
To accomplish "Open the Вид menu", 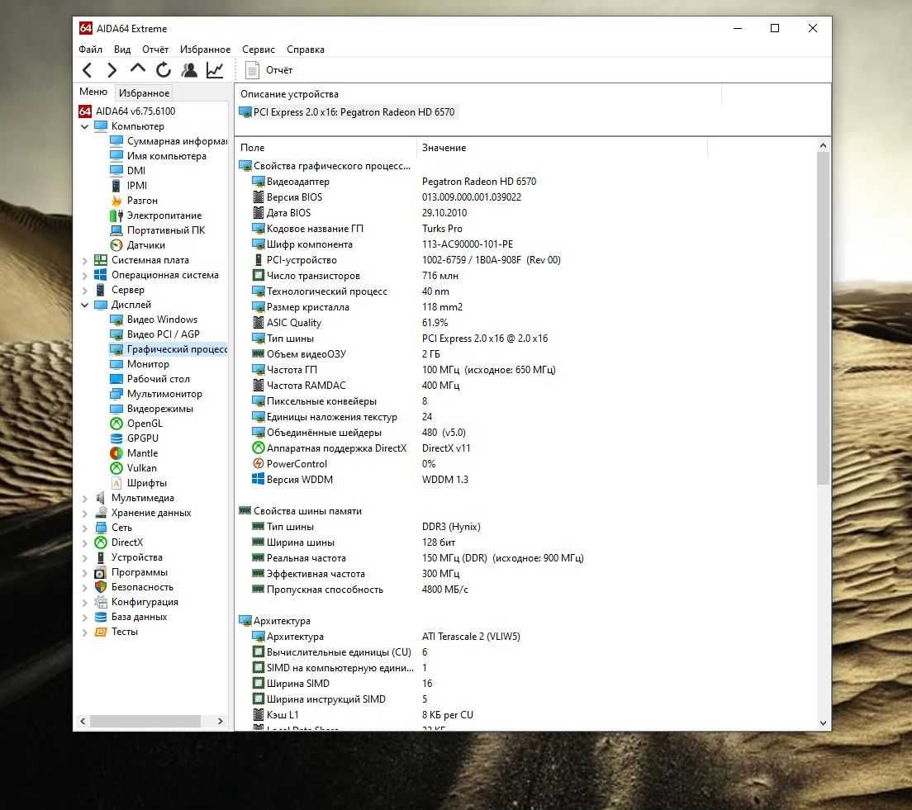I will pos(122,50).
